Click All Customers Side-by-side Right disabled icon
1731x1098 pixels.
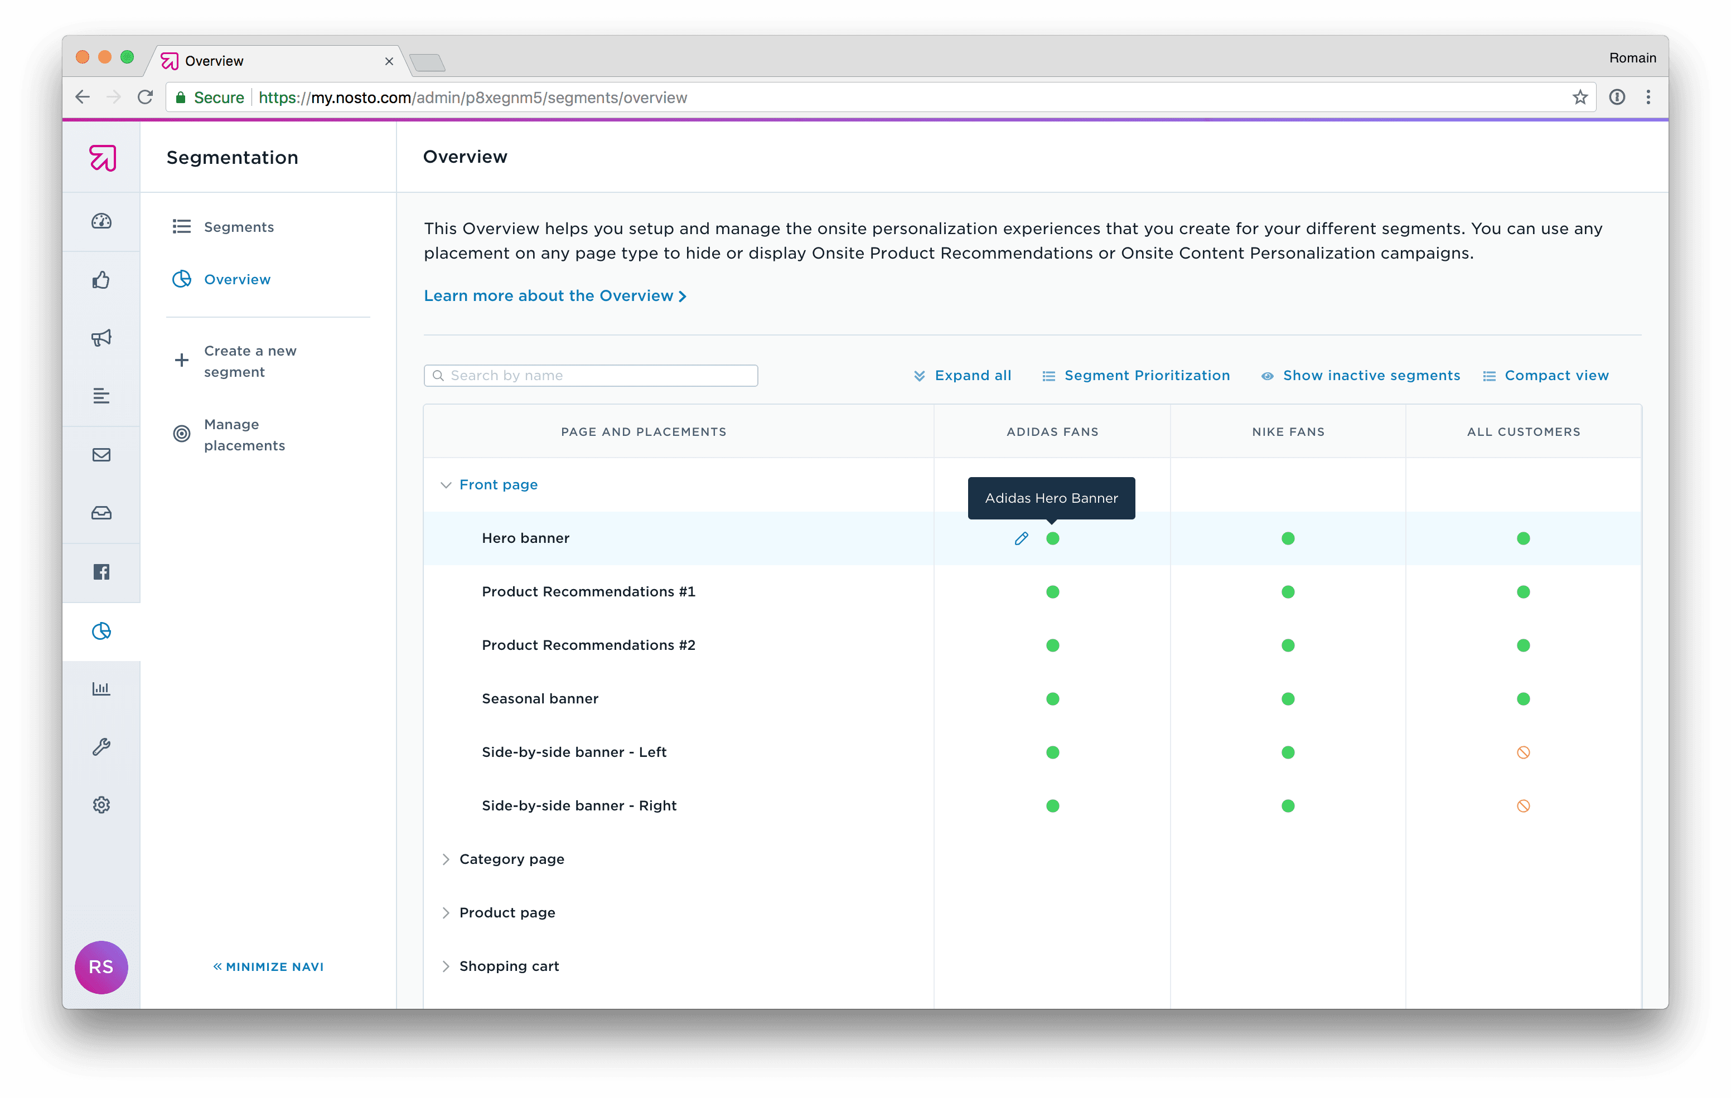point(1523,805)
